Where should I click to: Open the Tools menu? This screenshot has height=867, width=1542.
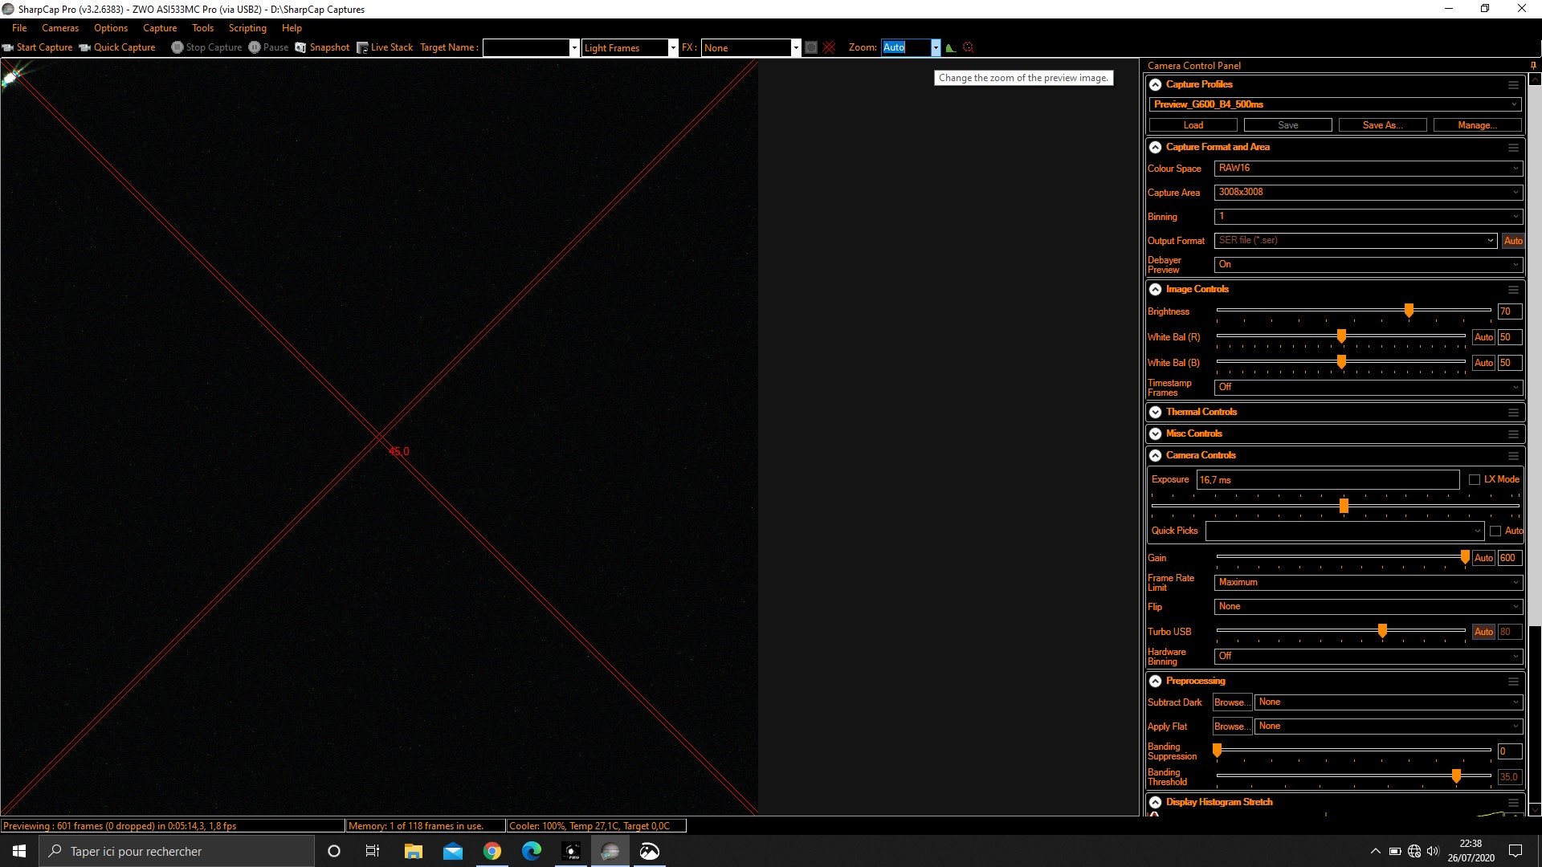tap(203, 28)
